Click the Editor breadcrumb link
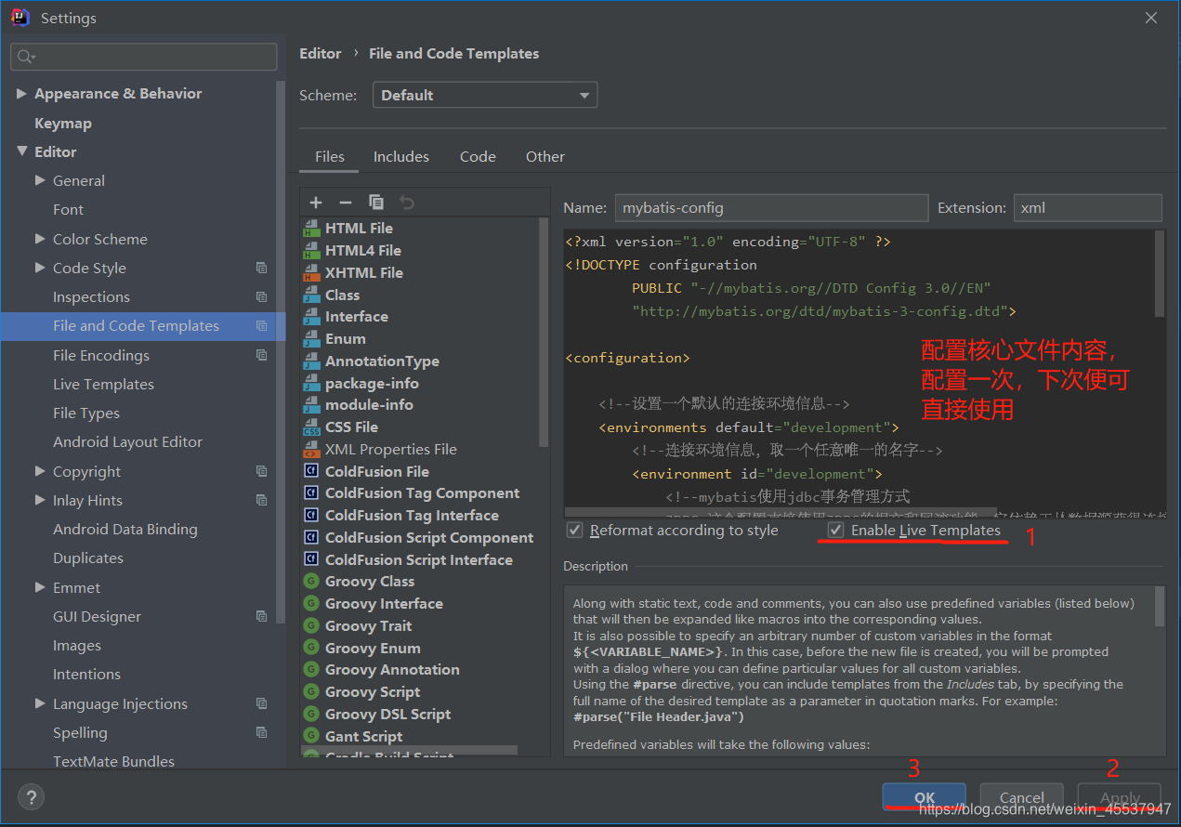Screen dimensions: 1181x827 point(321,54)
